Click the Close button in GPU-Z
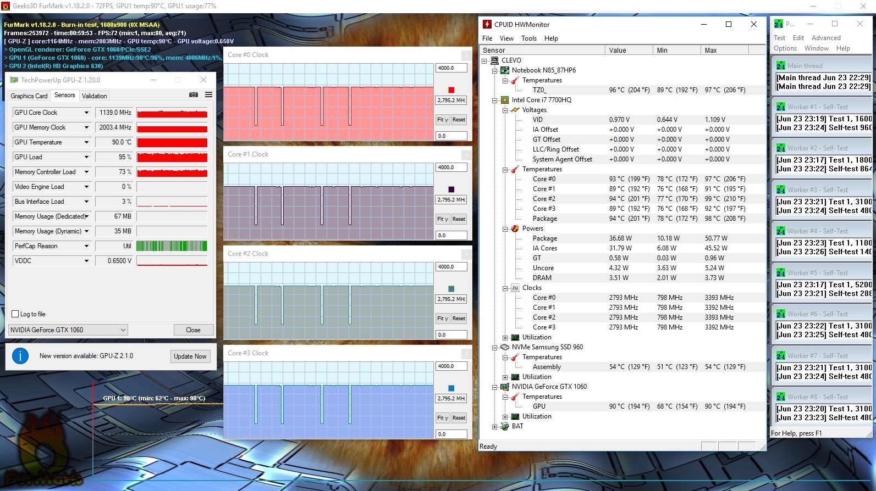The image size is (876, 491). [193, 330]
